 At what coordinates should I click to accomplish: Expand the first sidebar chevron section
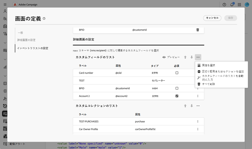click(x=5, y=43)
